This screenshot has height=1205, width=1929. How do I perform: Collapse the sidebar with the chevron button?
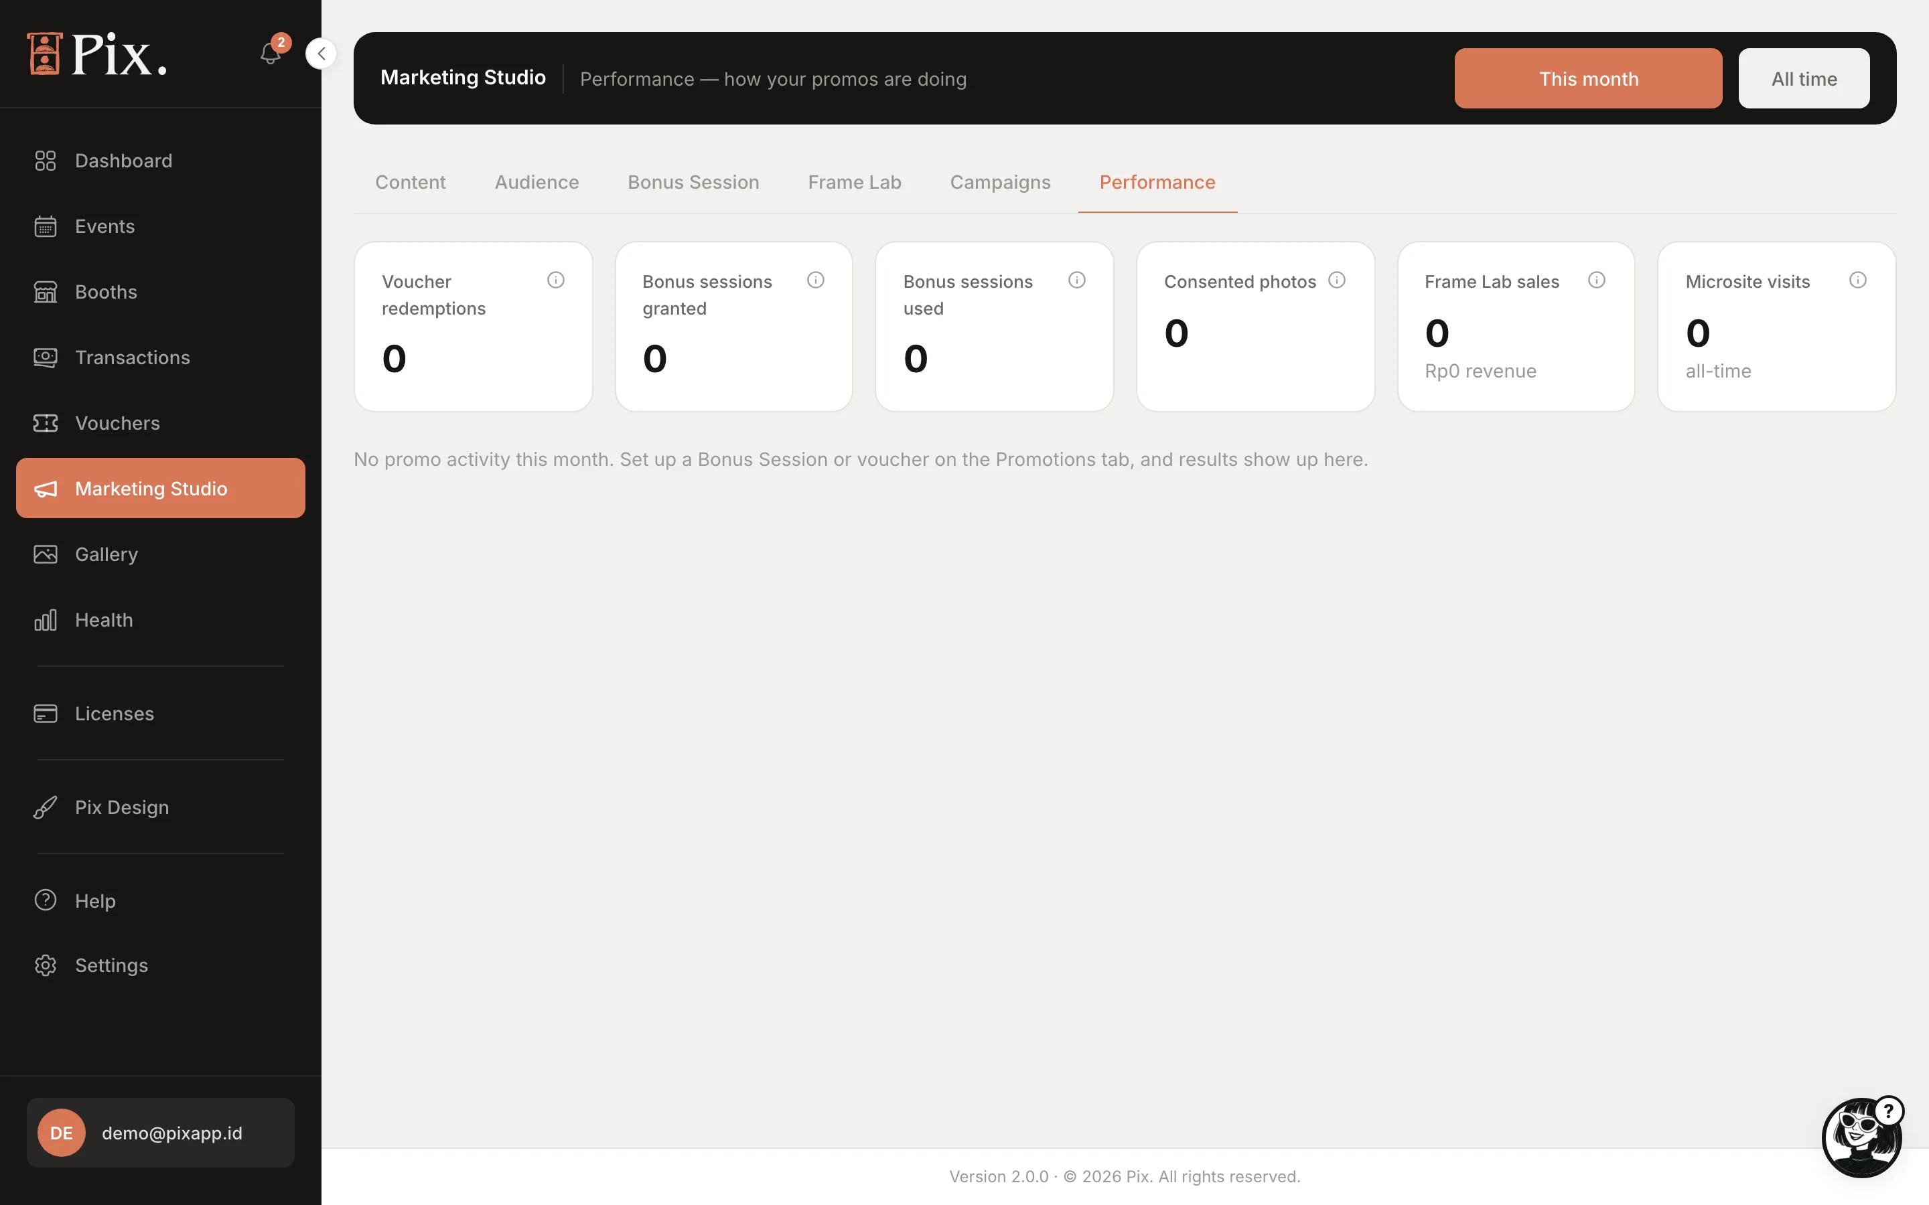pyautogui.click(x=321, y=54)
